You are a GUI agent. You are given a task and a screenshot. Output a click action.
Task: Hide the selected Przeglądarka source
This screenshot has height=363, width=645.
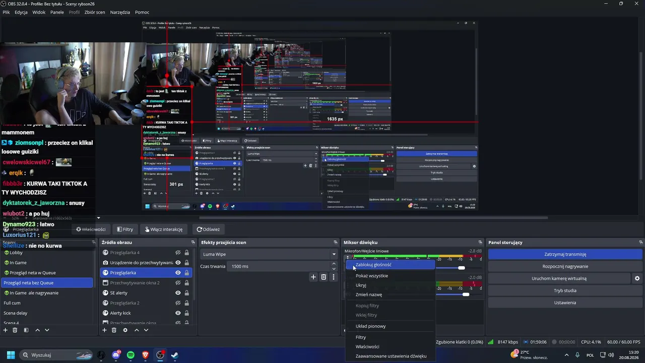tap(178, 273)
